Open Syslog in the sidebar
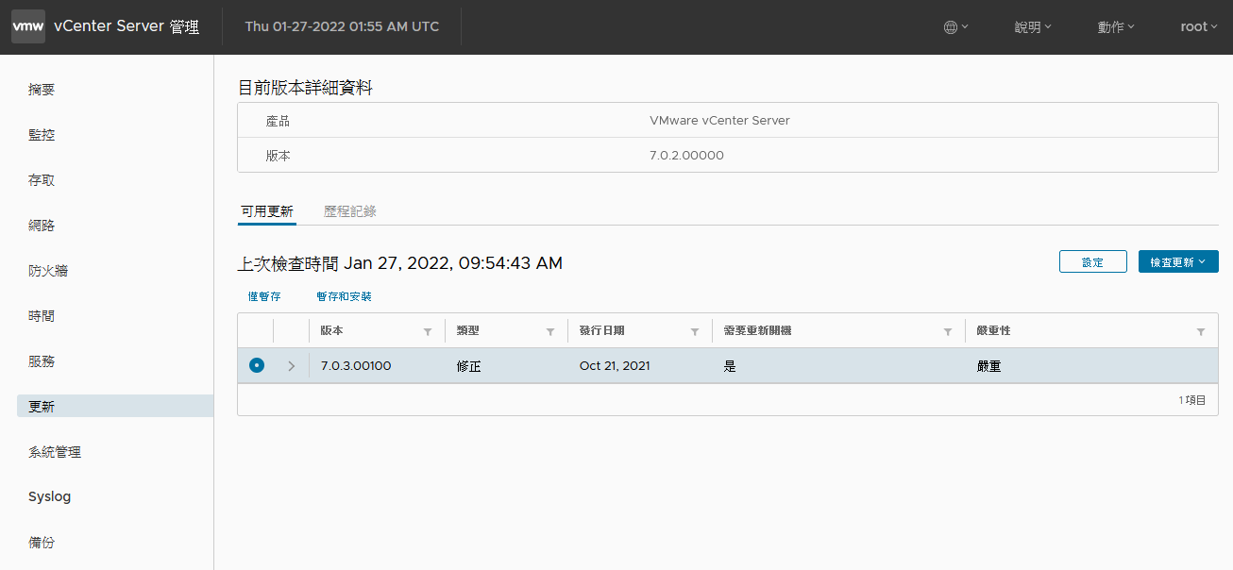Viewport: 1233px width, 570px height. point(50,496)
